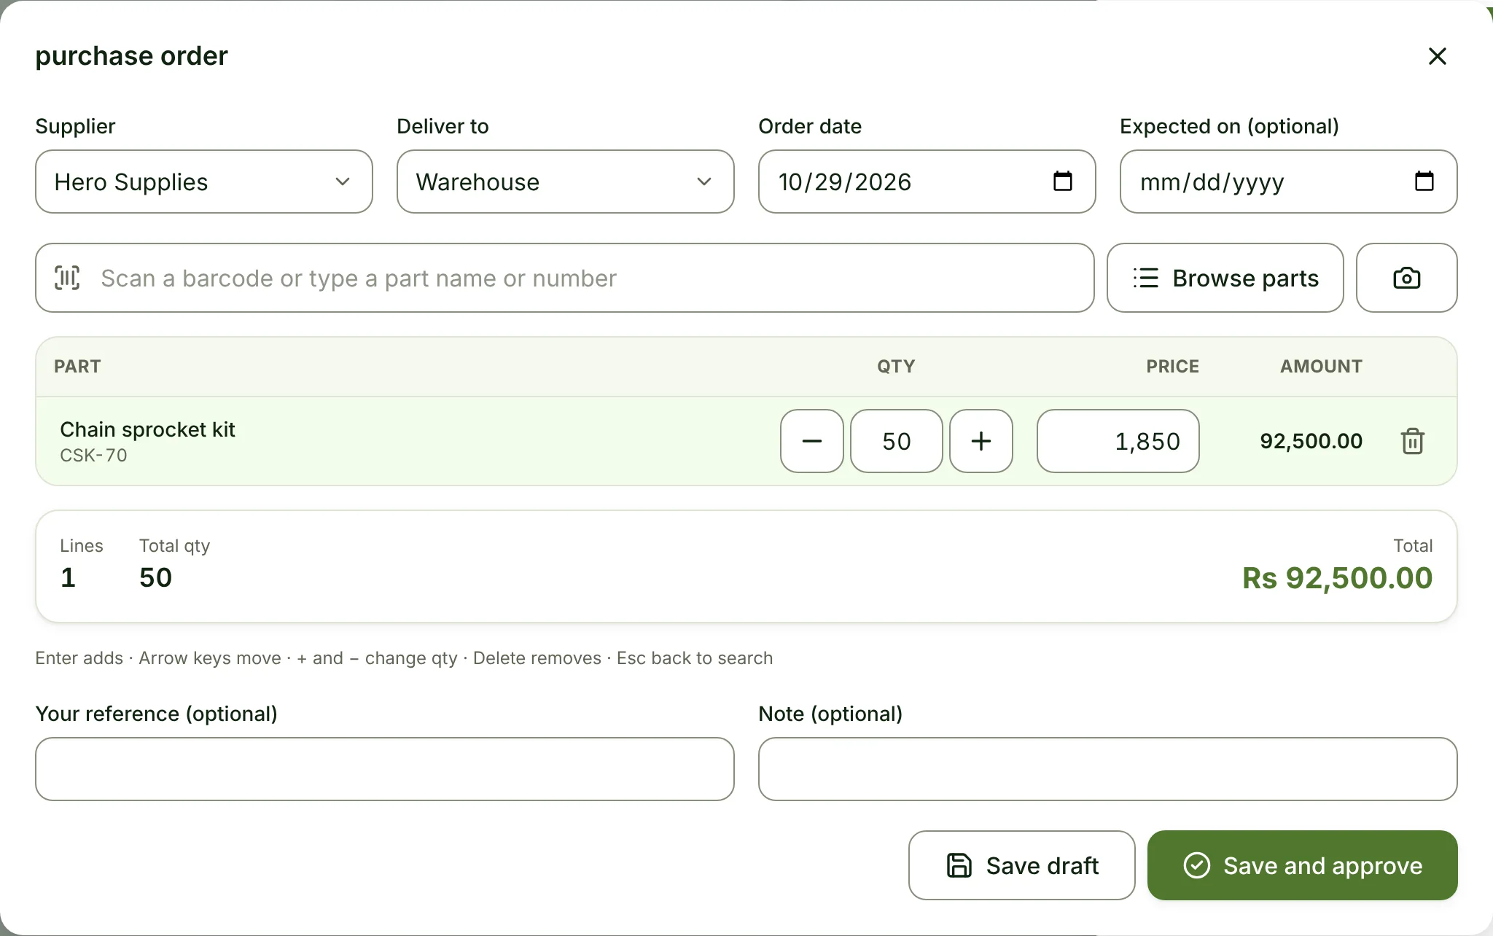Viewport: 1493px width, 936px height.
Task: Open the Expected on calendar picker icon
Action: click(1424, 181)
